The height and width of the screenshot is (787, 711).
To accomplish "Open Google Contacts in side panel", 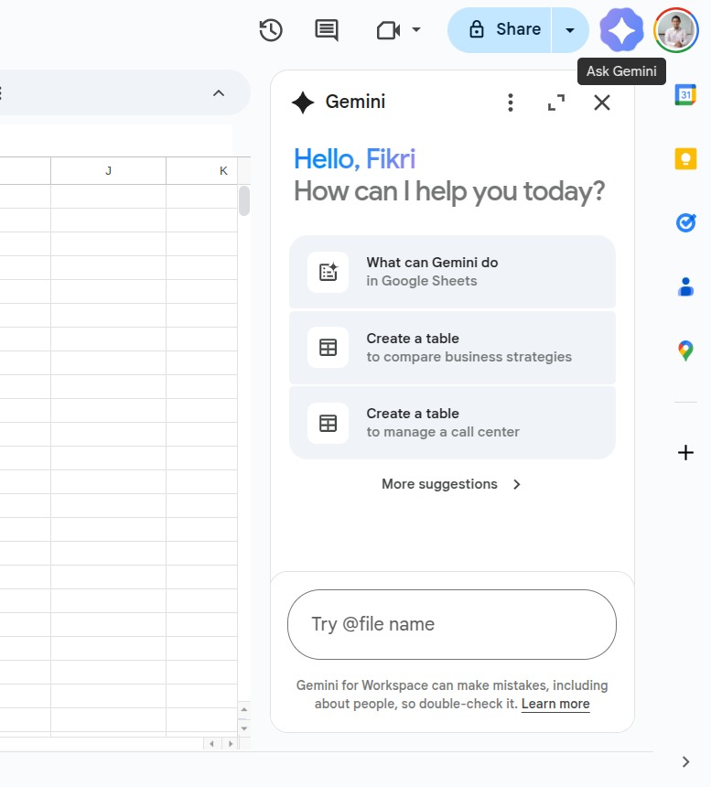I will coord(685,286).
